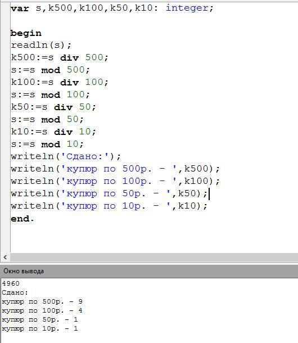Click the final writeln line for k10
This screenshot has height=343, width=298.
(109, 206)
